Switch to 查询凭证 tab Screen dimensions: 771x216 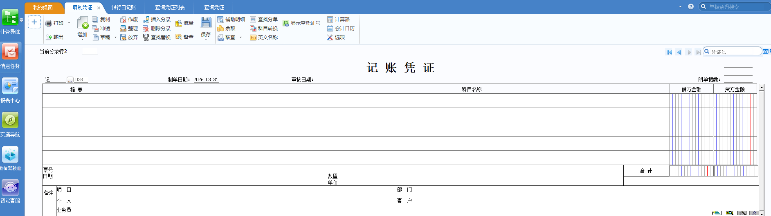(x=214, y=7)
